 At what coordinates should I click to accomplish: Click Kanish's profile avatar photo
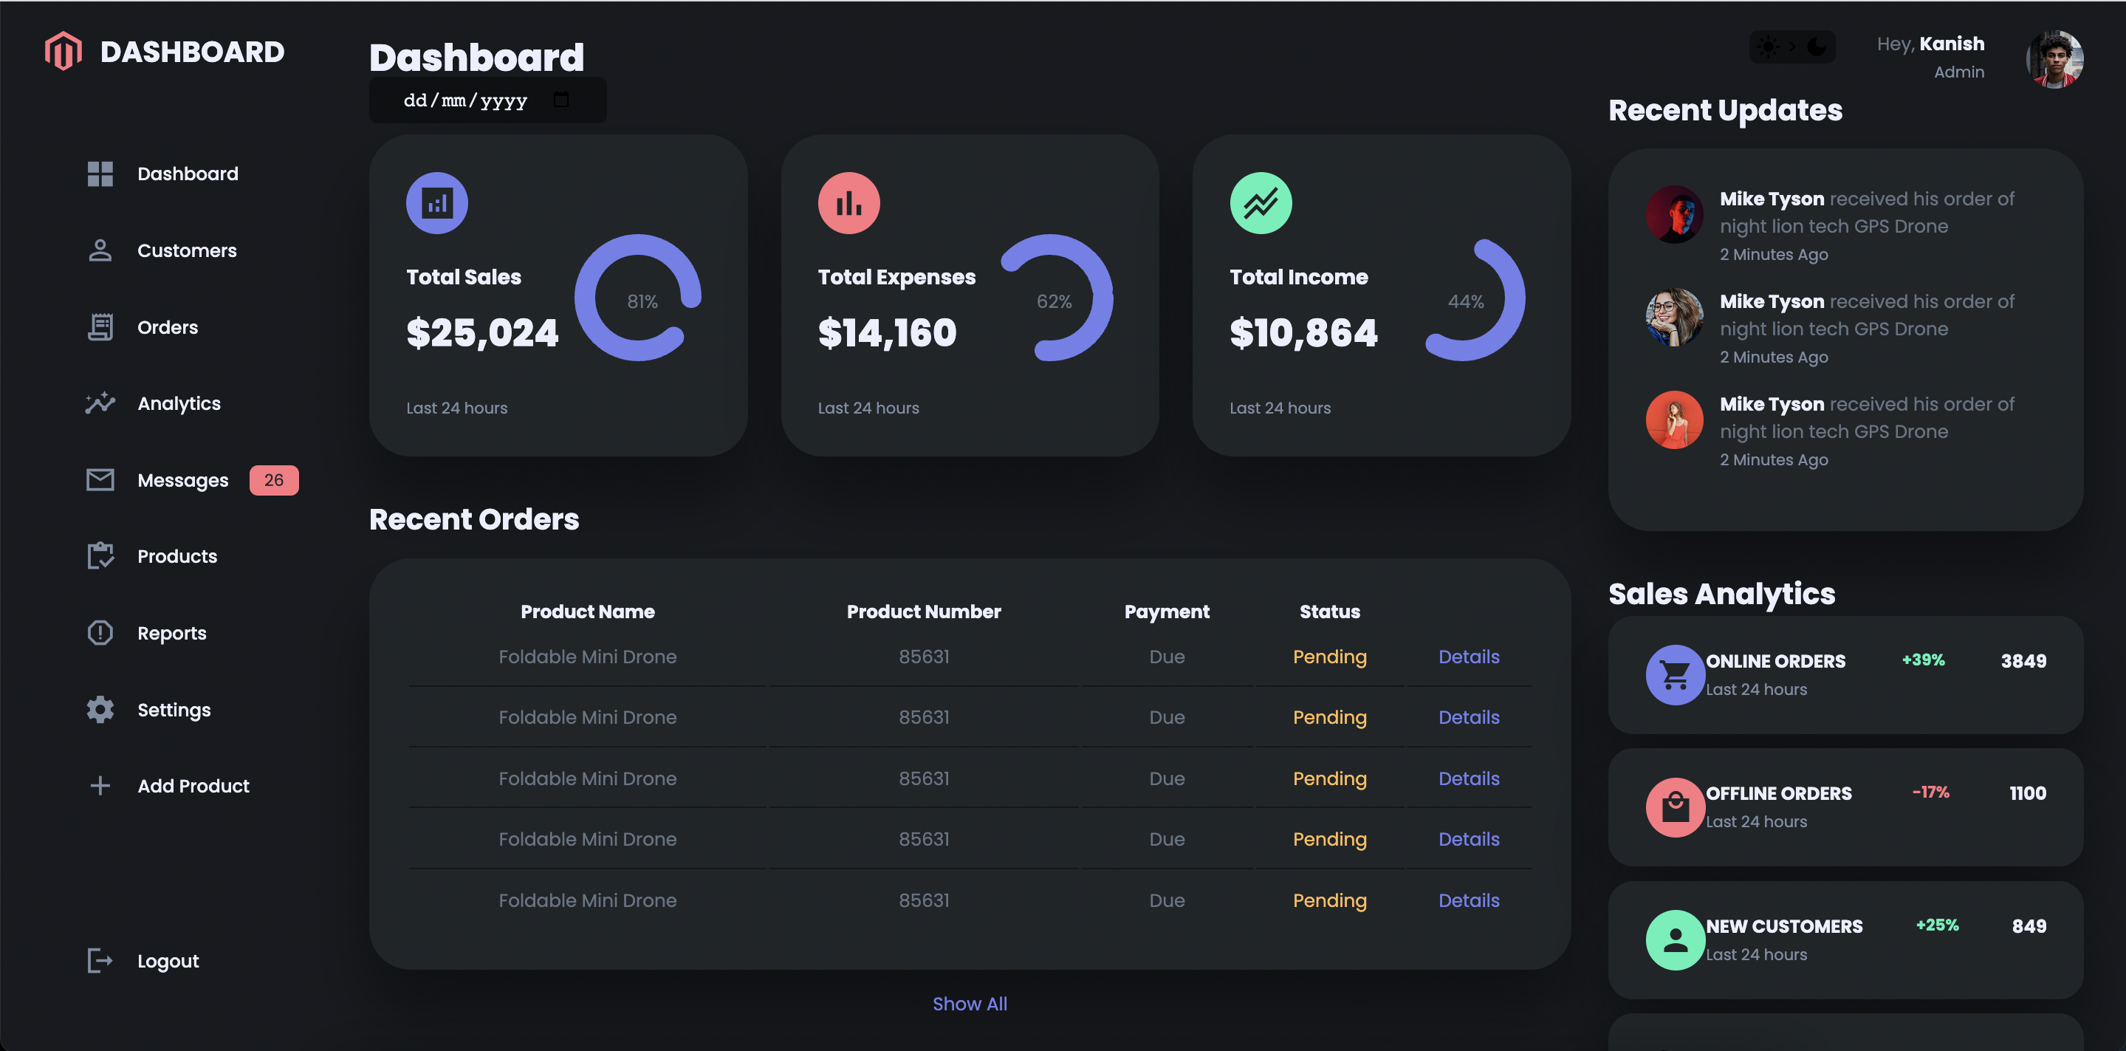click(x=2054, y=59)
